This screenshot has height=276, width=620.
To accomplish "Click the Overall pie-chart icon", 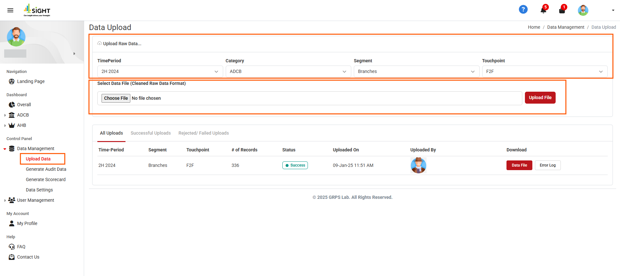I will tap(12, 105).
